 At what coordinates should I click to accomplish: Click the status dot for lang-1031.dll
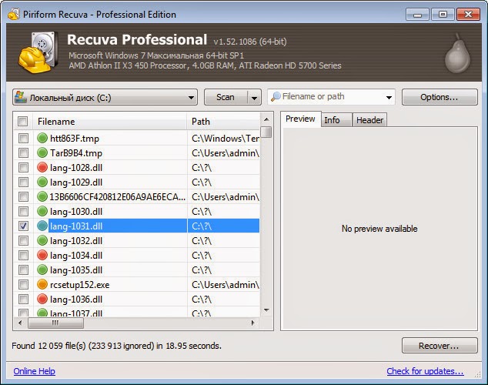(42, 226)
